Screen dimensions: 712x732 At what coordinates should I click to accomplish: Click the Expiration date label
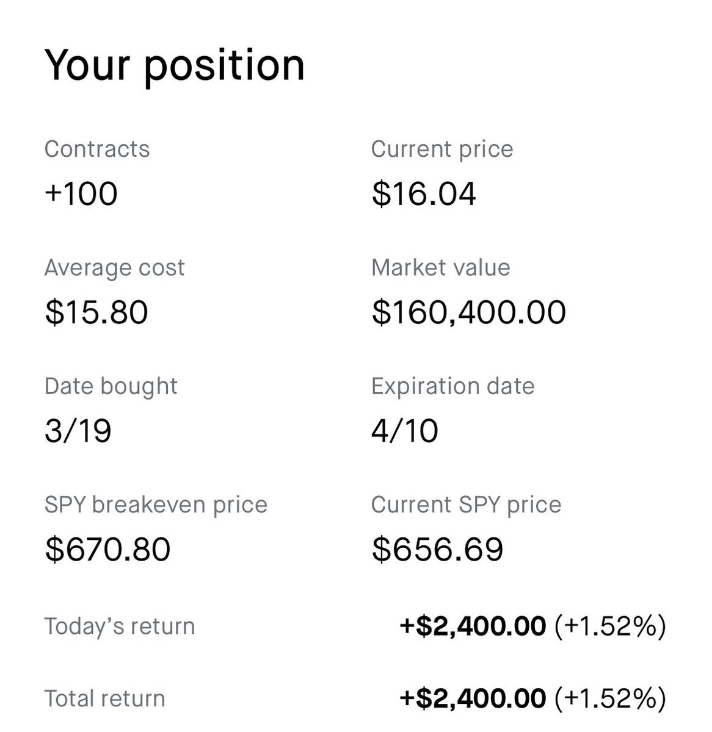pos(452,386)
